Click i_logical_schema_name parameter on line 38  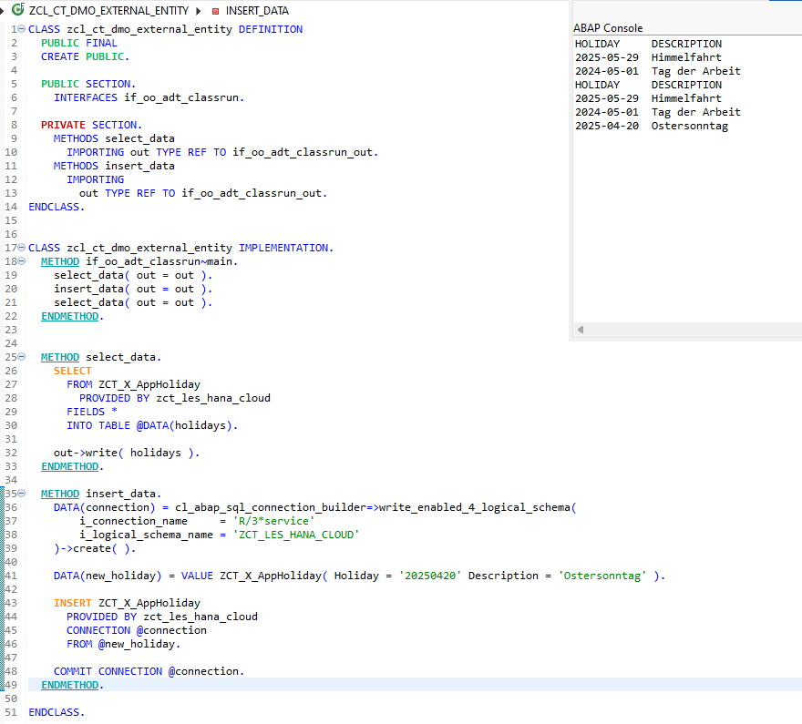coord(147,535)
